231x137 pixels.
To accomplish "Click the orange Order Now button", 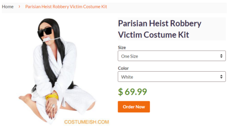I will tap(134, 107).
